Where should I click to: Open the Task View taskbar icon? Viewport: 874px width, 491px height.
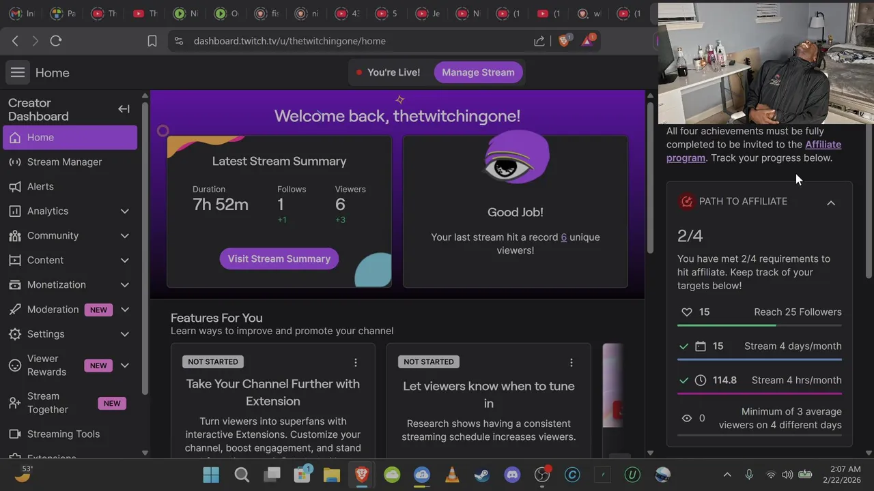pos(272,475)
